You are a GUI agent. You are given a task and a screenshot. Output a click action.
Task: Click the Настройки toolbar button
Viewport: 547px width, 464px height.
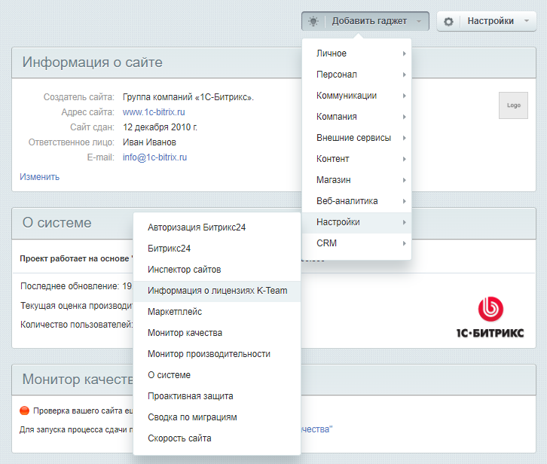(486, 21)
